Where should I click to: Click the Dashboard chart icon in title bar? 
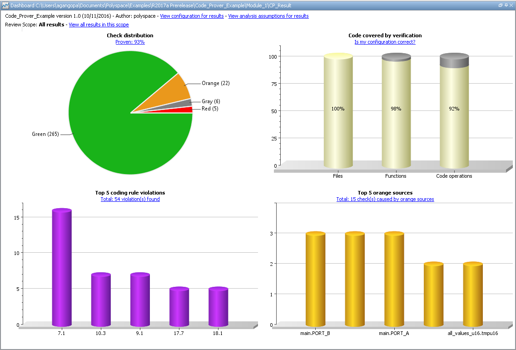click(x=5, y=5)
